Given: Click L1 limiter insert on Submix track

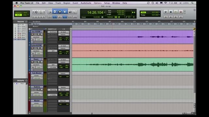Looking at the screenshot, I should tap(53, 95).
